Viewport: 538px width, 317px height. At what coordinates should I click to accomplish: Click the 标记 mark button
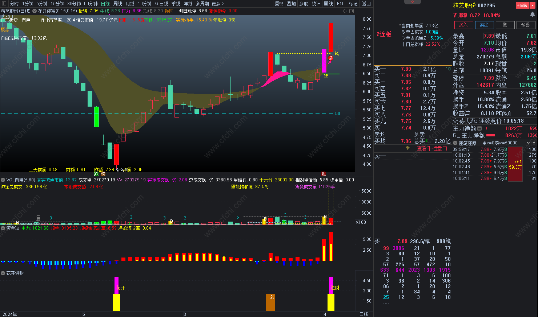(x=353, y=4)
